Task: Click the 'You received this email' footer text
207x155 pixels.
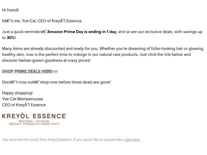Action: 63,139
